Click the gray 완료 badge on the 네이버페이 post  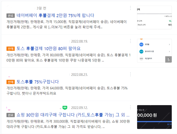click(11, 16)
